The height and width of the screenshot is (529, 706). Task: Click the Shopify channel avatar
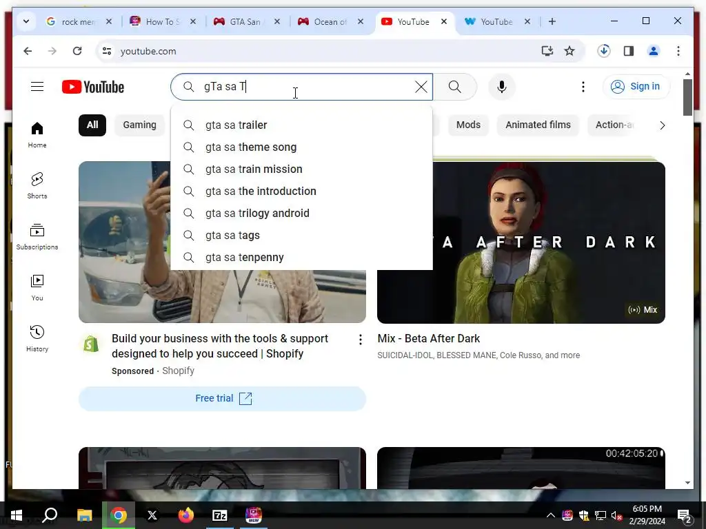91,344
